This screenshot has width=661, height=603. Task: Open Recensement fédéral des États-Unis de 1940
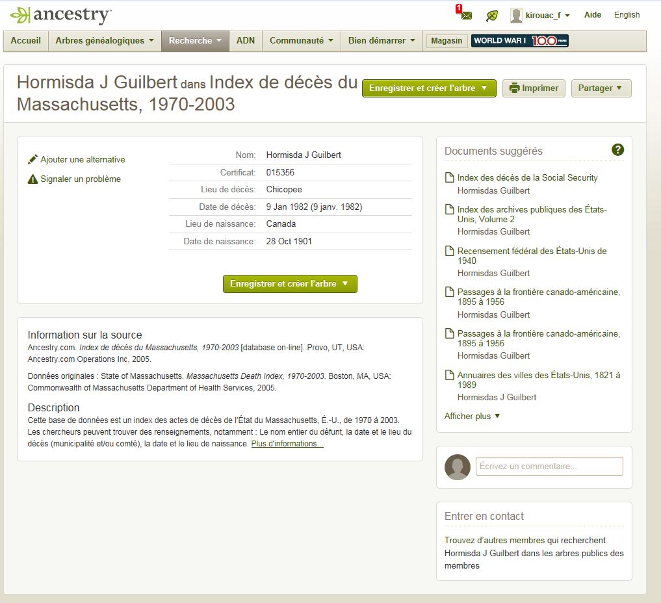(x=532, y=256)
